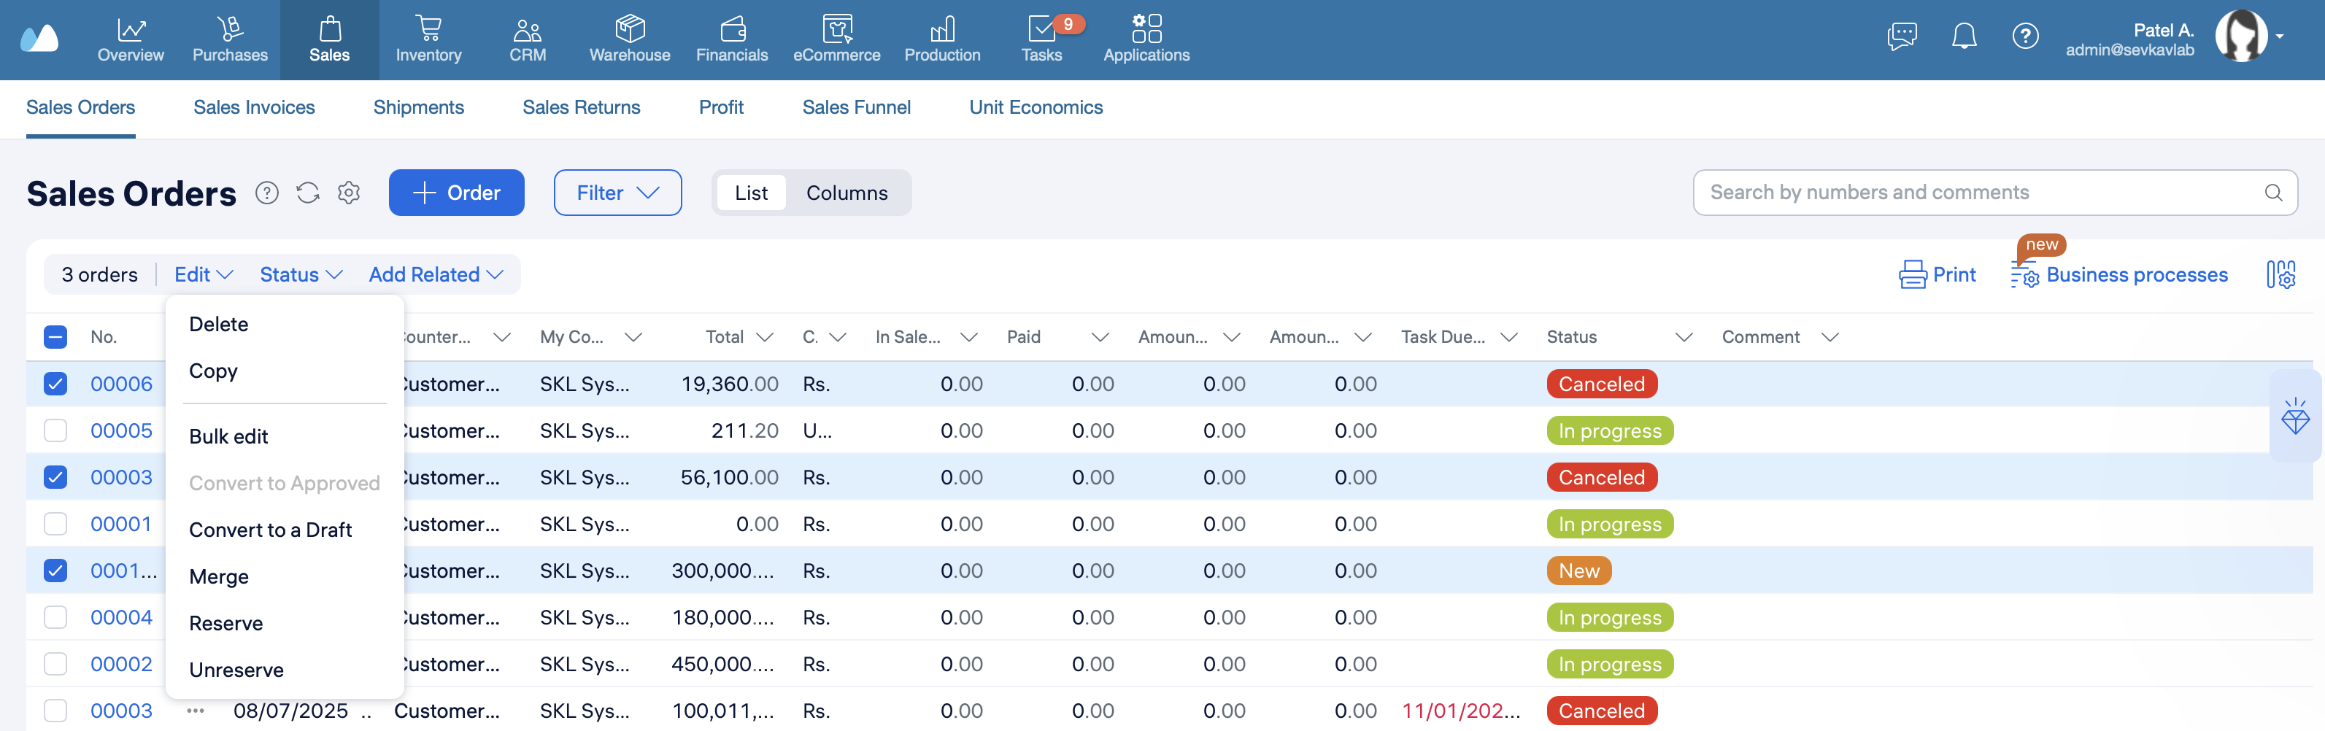Click the In progress badge on order 00005
This screenshot has width=2325, height=731.
[1609, 430]
